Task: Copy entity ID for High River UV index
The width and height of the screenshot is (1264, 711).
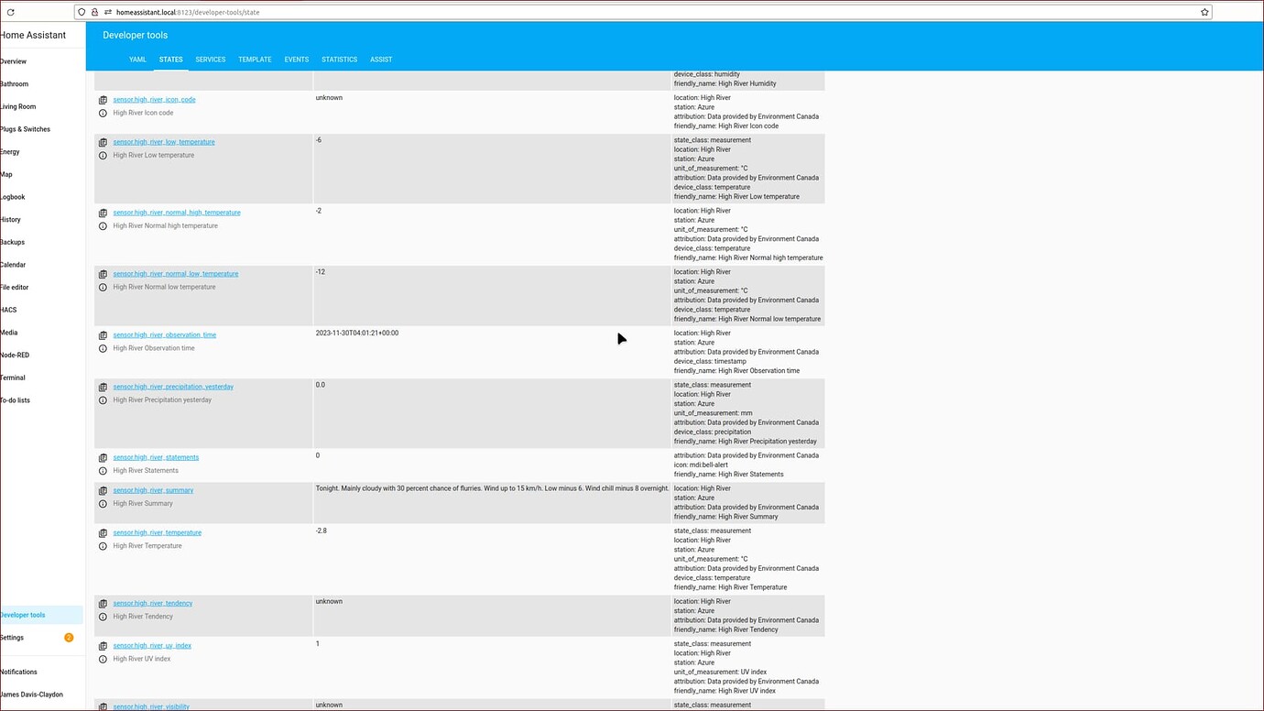Action: [x=103, y=645]
